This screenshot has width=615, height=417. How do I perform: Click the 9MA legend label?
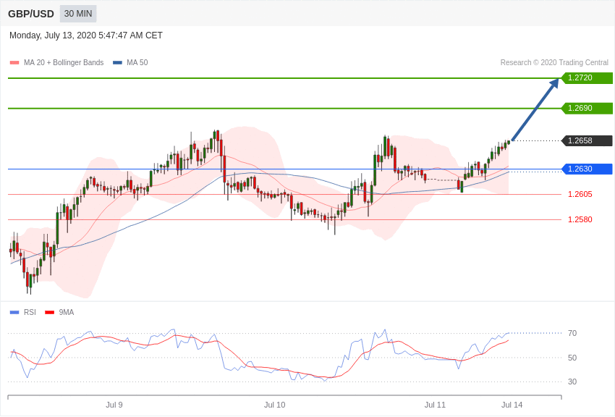click(x=67, y=312)
